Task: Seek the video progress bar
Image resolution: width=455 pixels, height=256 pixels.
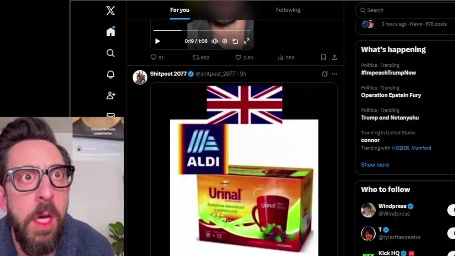Action: tap(202, 30)
